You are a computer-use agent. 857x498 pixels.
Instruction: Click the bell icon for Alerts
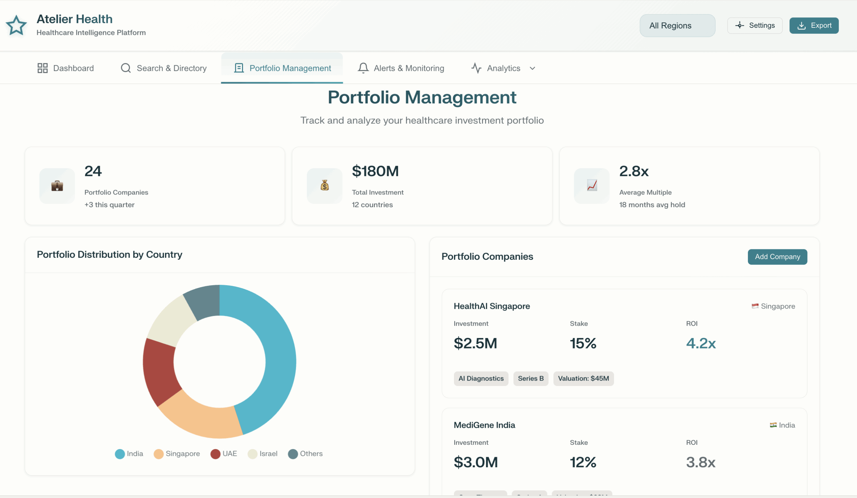coord(363,68)
